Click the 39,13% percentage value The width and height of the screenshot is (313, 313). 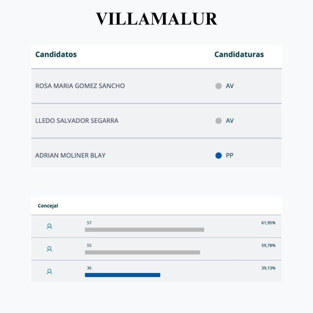(268, 268)
